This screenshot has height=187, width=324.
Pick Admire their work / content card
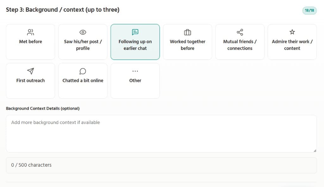(292, 45)
